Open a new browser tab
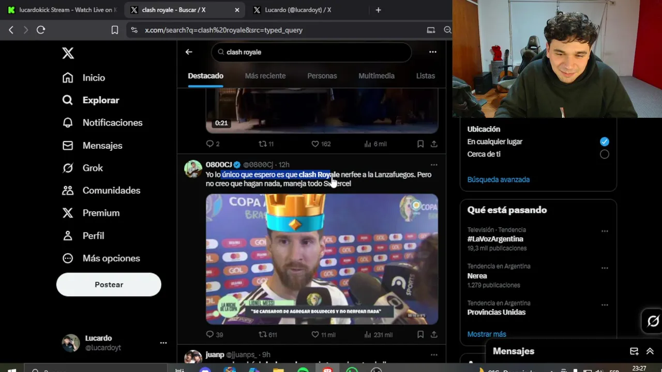Viewport: 662px width, 372px height. coord(378,10)
